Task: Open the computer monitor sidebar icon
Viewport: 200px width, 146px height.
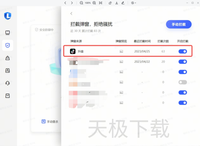Action: coord(7,33)
